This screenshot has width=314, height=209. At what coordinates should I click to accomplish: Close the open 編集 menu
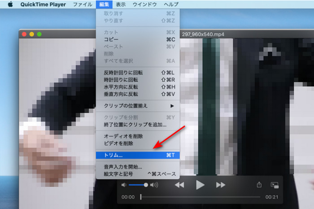coord(104,4)
